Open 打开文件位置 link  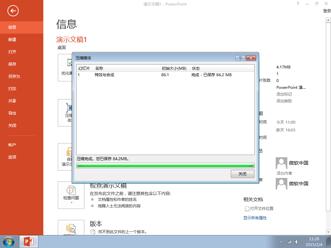click(x=259, y=209)
